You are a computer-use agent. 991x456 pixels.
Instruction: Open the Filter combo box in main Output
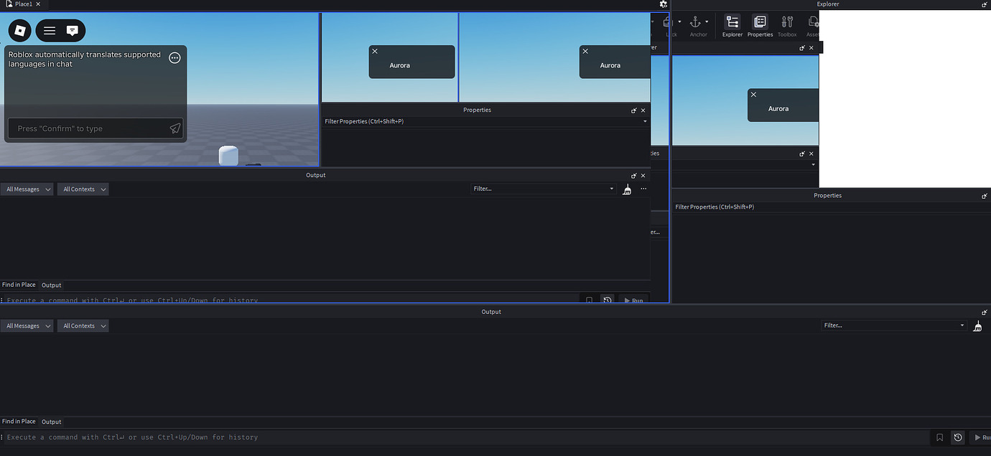(x=895, y=326)
